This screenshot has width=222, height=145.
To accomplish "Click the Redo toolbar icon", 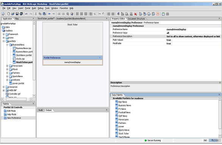I will click(31, 14).
